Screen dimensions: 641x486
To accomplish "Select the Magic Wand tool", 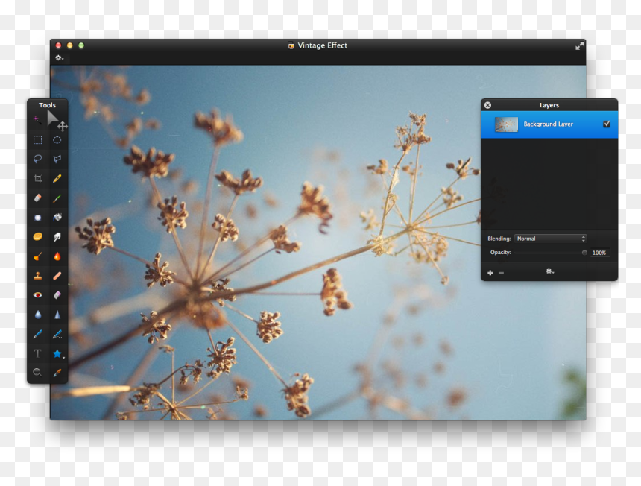I will pos(37,120).
